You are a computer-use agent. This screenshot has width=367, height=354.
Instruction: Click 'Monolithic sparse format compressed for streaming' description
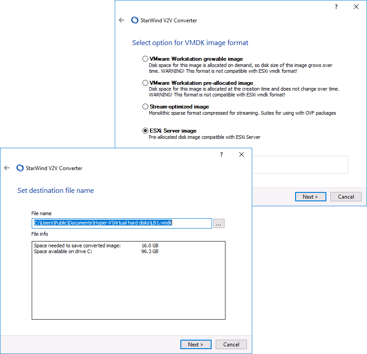[242, 113]
